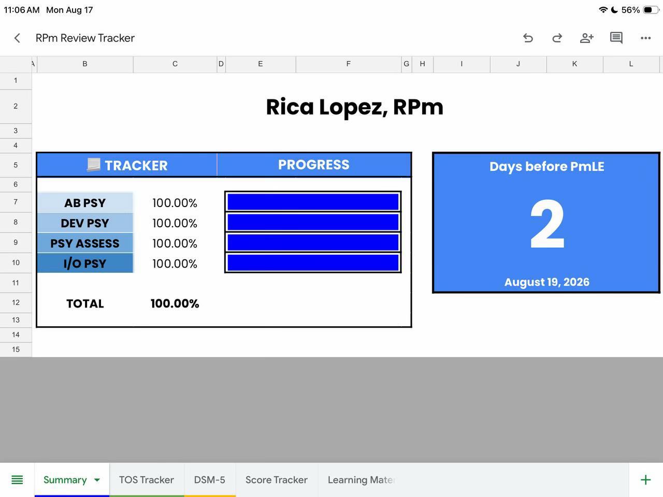Select the Rica Lopez, RPm heading cell
The width and height of the screenshot is (663, 497).
point(354,107)
